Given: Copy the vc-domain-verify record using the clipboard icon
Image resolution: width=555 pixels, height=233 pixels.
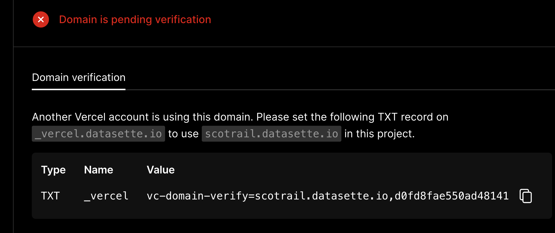Looking at the screenshot, I should [525, 196].
